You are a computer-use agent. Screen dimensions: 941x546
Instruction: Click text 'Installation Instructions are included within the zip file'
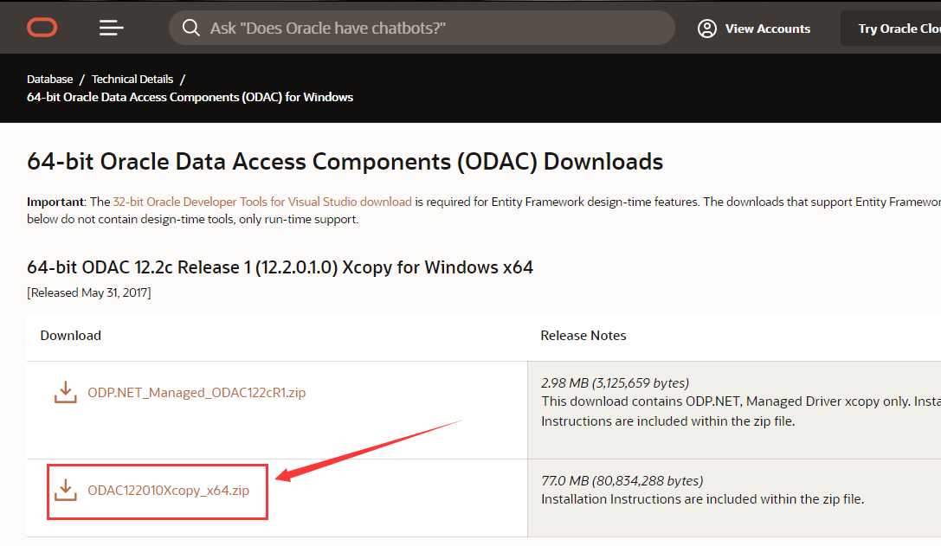[702, 499]
